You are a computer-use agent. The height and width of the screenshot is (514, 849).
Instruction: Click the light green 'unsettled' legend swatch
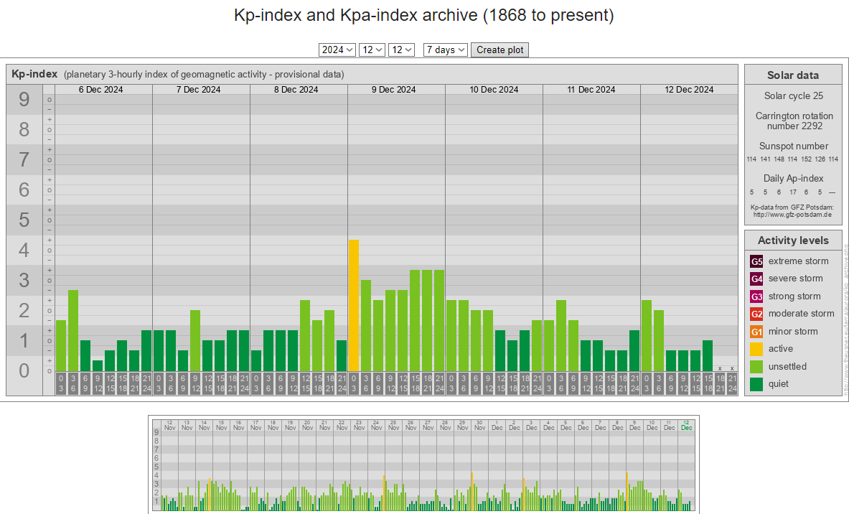pyautogui.click(x=756, y=367)
